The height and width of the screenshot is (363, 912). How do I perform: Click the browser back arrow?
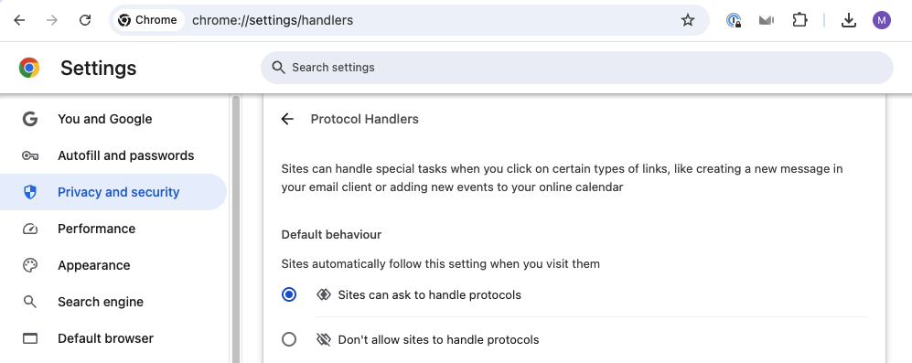pos(19,20)
